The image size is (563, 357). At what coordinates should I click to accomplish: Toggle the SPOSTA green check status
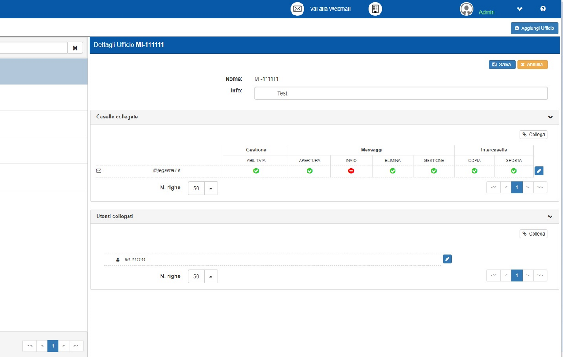513,171
